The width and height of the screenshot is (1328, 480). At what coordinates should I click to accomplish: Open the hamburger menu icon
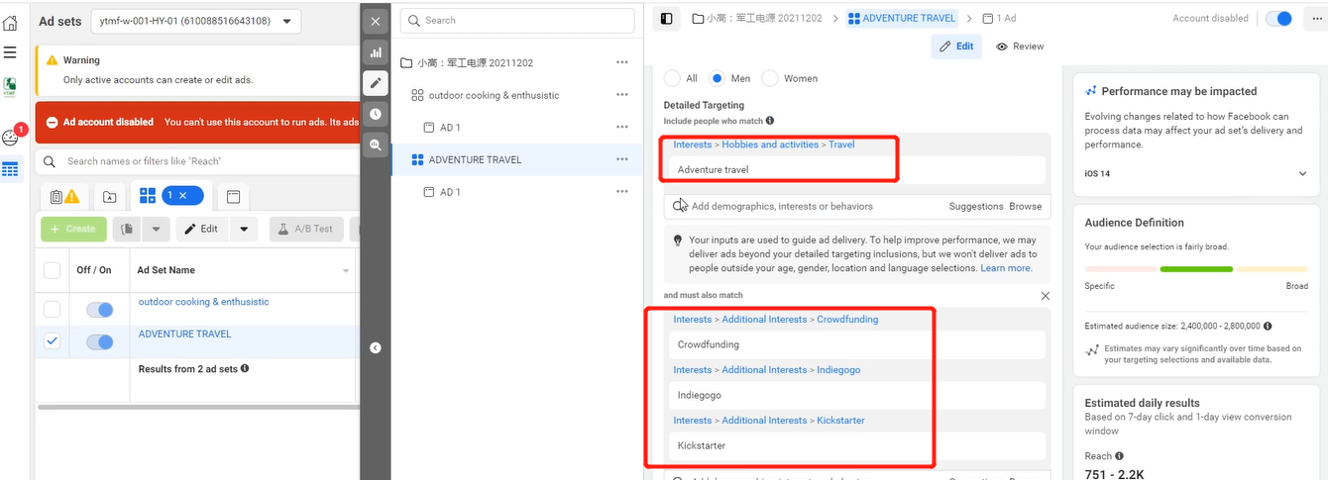click(10, 52)
